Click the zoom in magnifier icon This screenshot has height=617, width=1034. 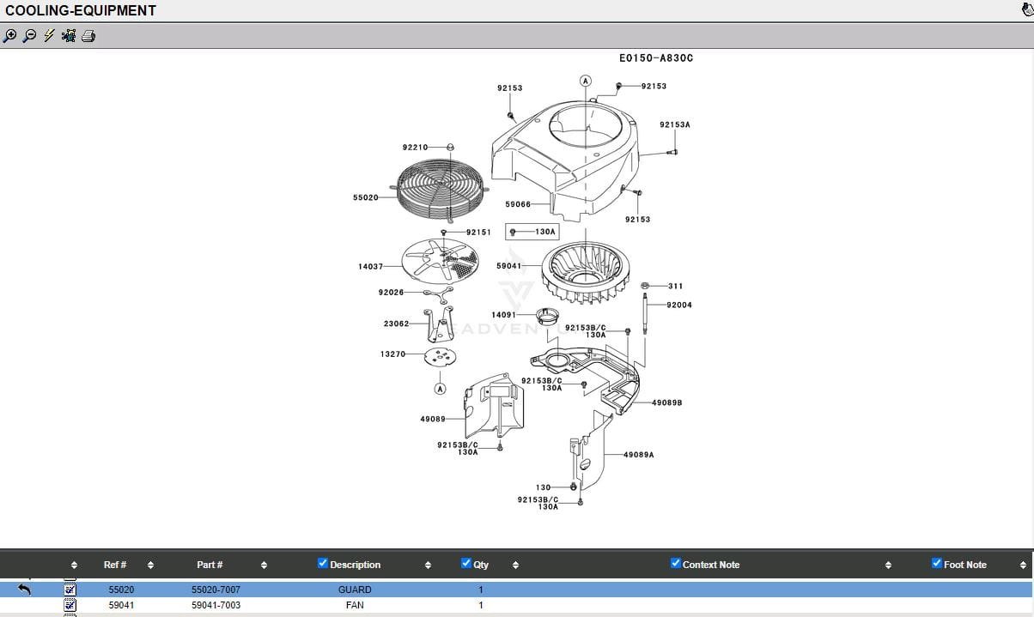point(9,36)
